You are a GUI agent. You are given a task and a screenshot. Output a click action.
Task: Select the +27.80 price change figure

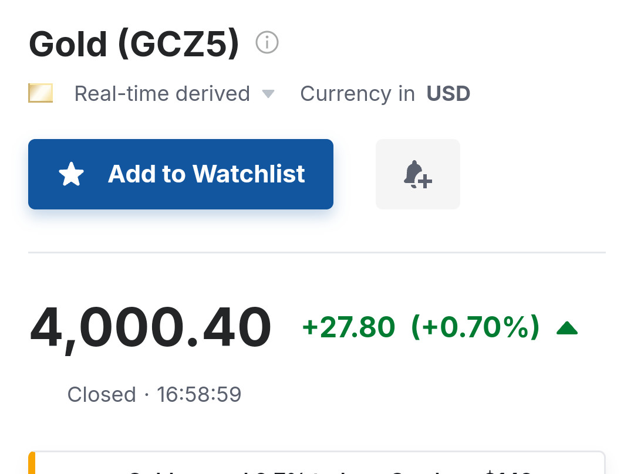[x=349, y=327]
